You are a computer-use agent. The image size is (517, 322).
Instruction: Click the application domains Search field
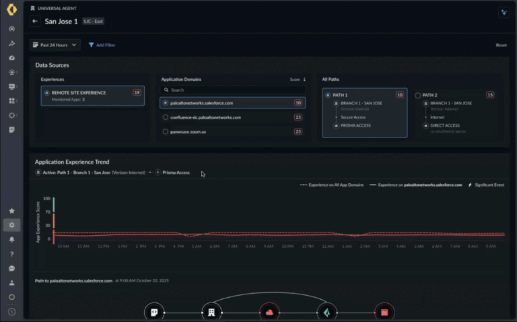point(233,90)
